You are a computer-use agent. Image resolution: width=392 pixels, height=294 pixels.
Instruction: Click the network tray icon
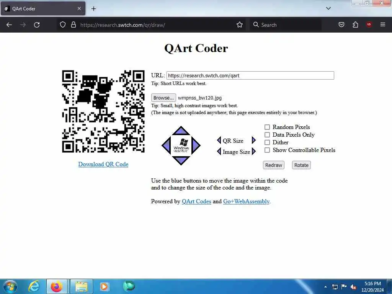pyautogui.click(x=335, y=287)
